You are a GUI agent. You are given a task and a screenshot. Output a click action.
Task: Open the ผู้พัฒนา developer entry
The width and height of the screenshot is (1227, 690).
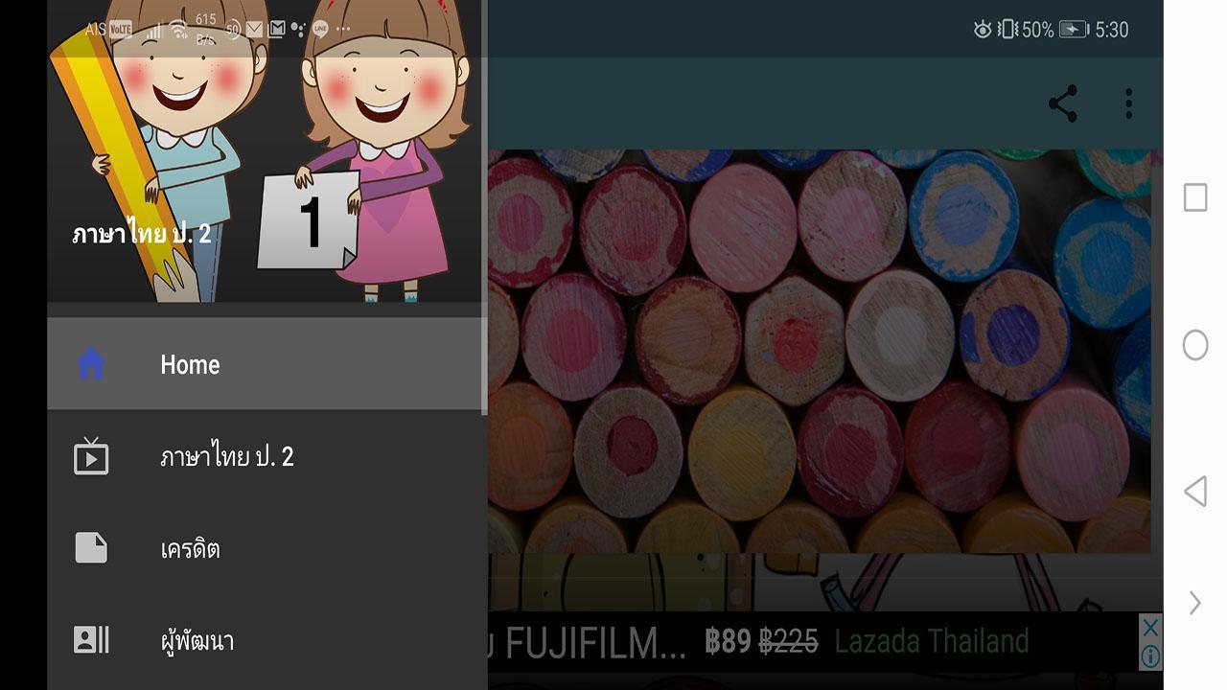[267, 640]
